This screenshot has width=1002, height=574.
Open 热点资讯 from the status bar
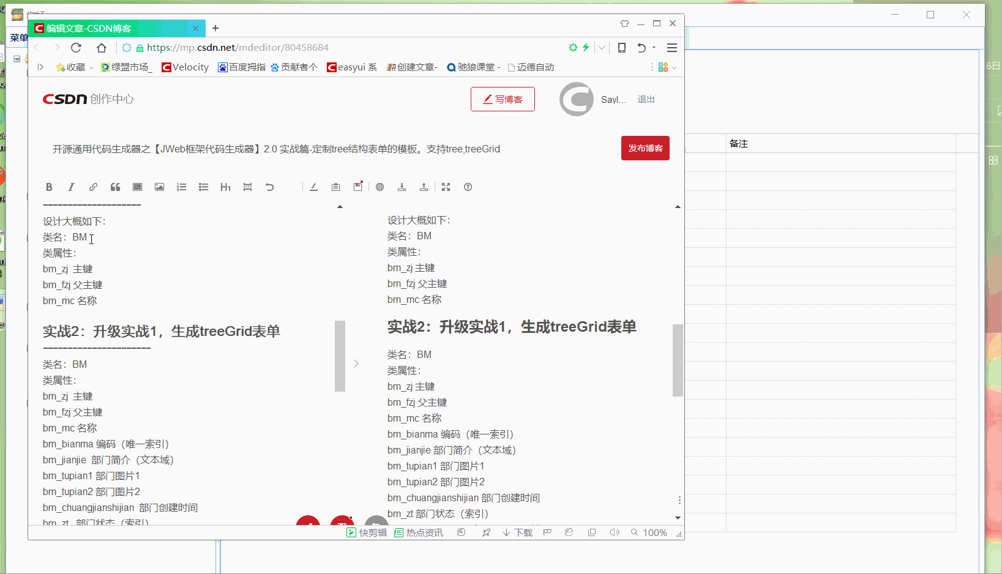click(x=419, y=532)
